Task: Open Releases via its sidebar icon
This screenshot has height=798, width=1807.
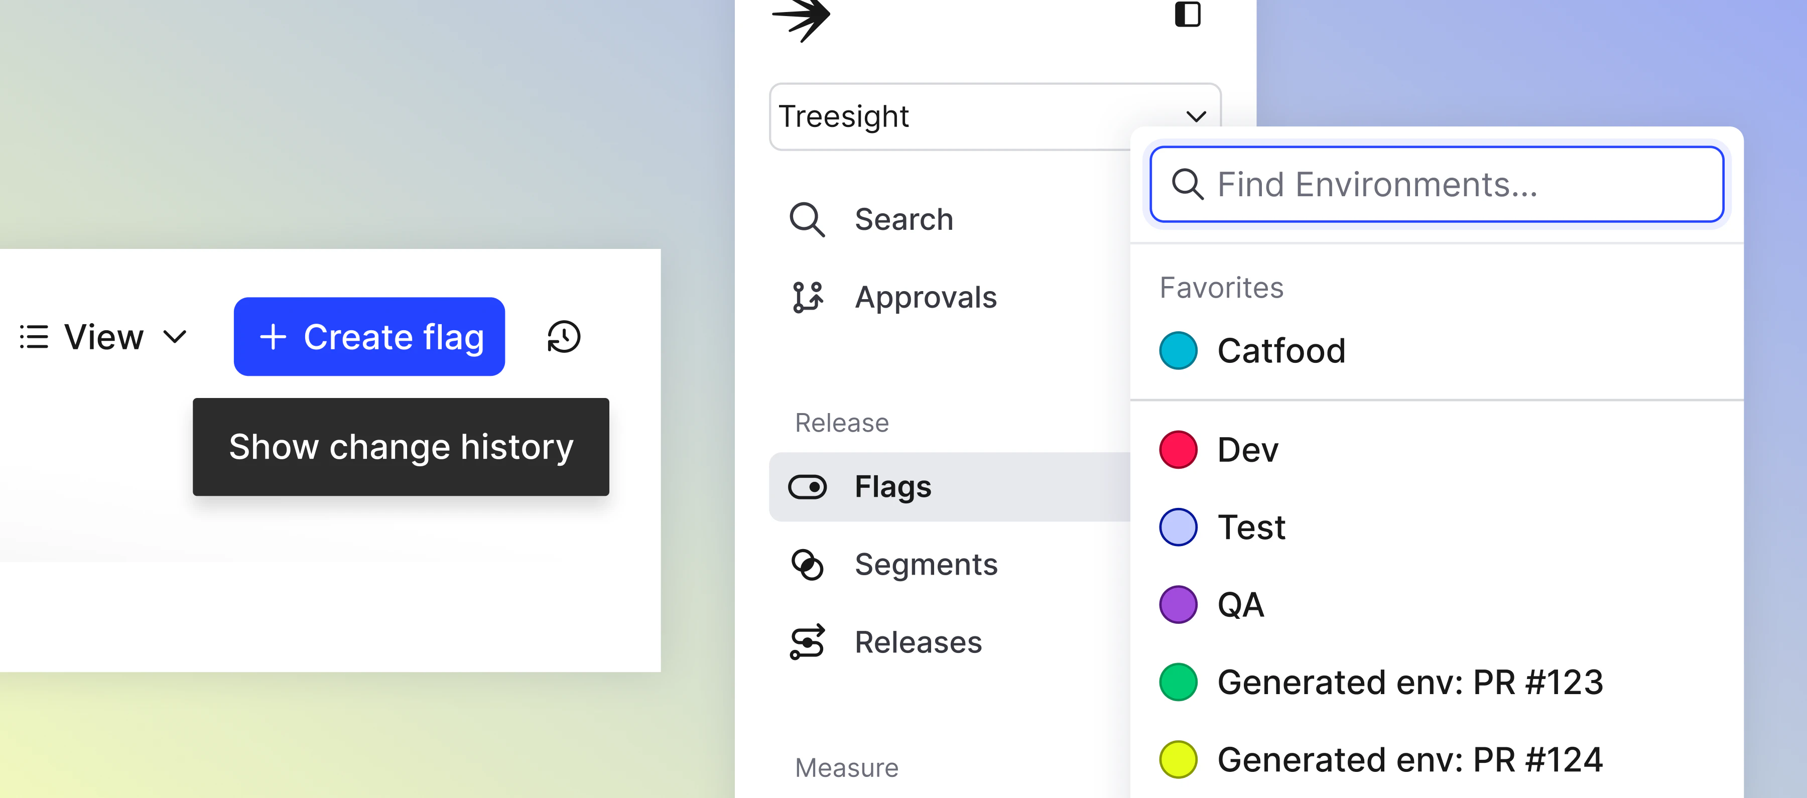Action: point(807,641)
